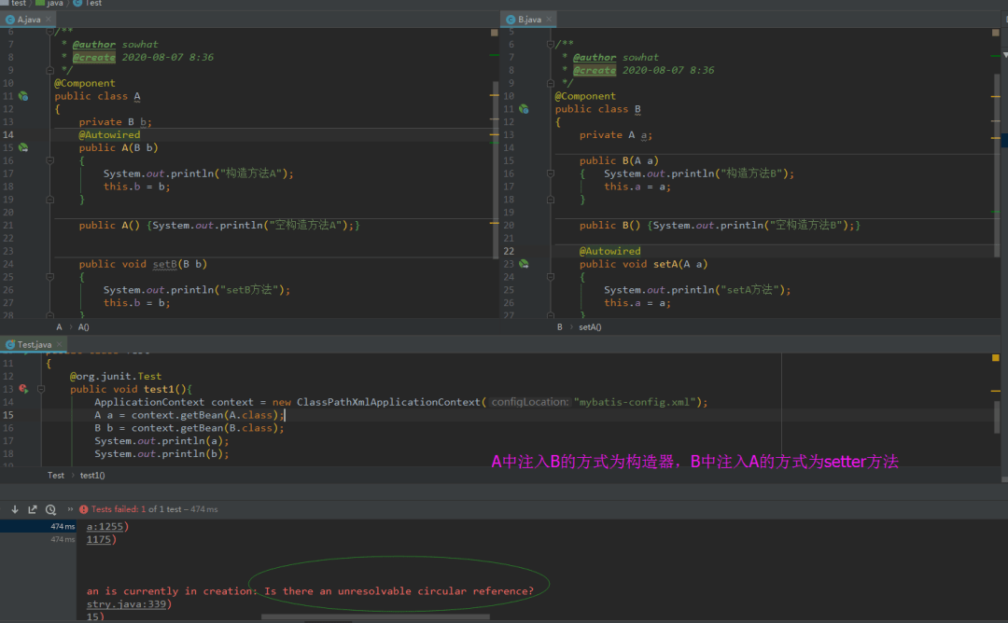Show more test toolbar actions via » chevron
Image resolution: width=1008 pixels, height=623 pixels.
[70, 508]
